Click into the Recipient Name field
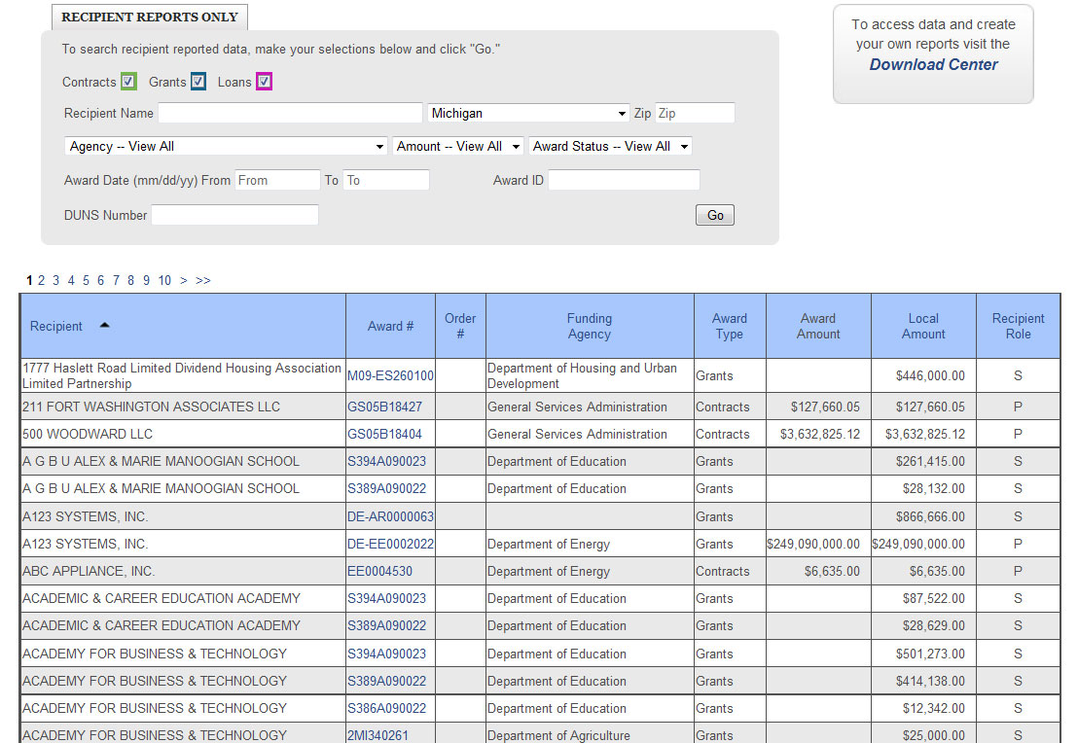This screenshot has height=743, width=1078. (290, 114)
